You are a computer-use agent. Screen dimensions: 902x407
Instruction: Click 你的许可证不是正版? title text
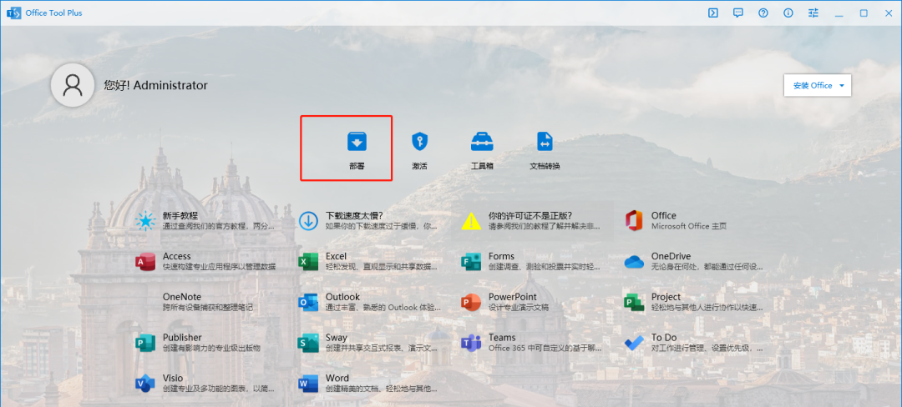530,216
